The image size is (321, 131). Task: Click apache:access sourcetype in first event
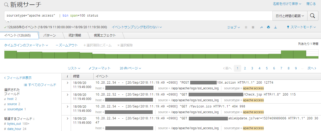point(253,88)
